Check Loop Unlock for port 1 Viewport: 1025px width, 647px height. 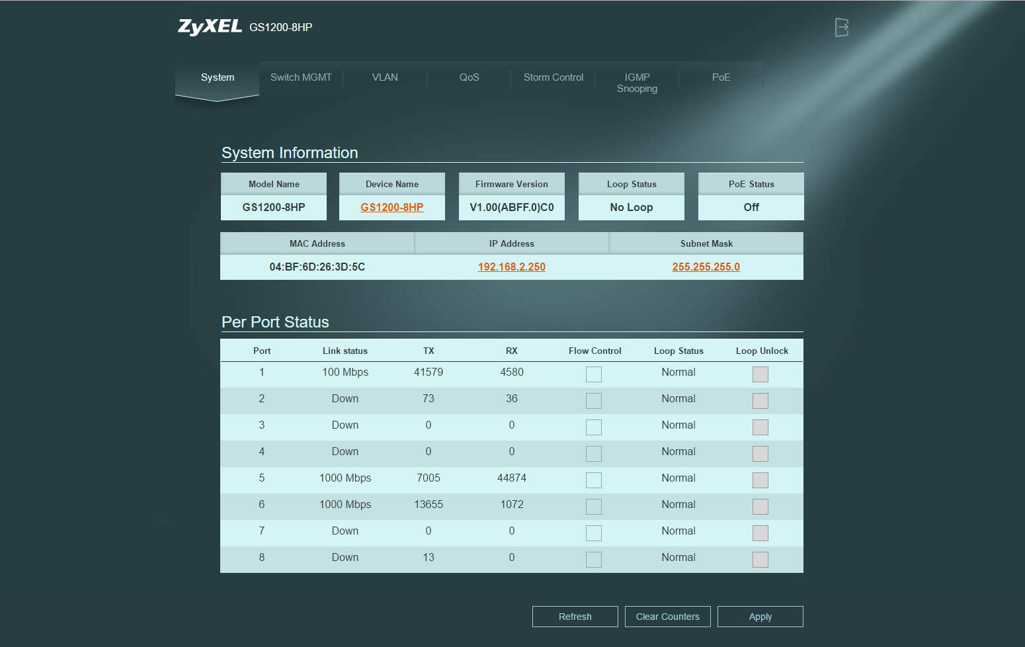coord(760,374)
